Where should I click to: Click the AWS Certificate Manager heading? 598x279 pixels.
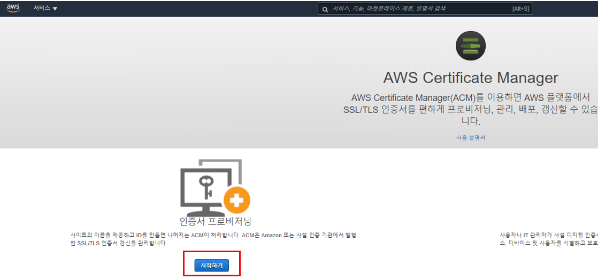pos(471,78)
